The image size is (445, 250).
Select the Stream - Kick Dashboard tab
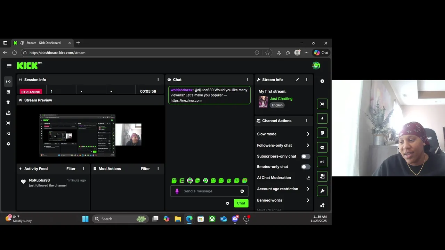(42, 43)
